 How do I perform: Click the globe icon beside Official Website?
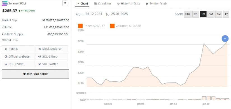[6, 57]
